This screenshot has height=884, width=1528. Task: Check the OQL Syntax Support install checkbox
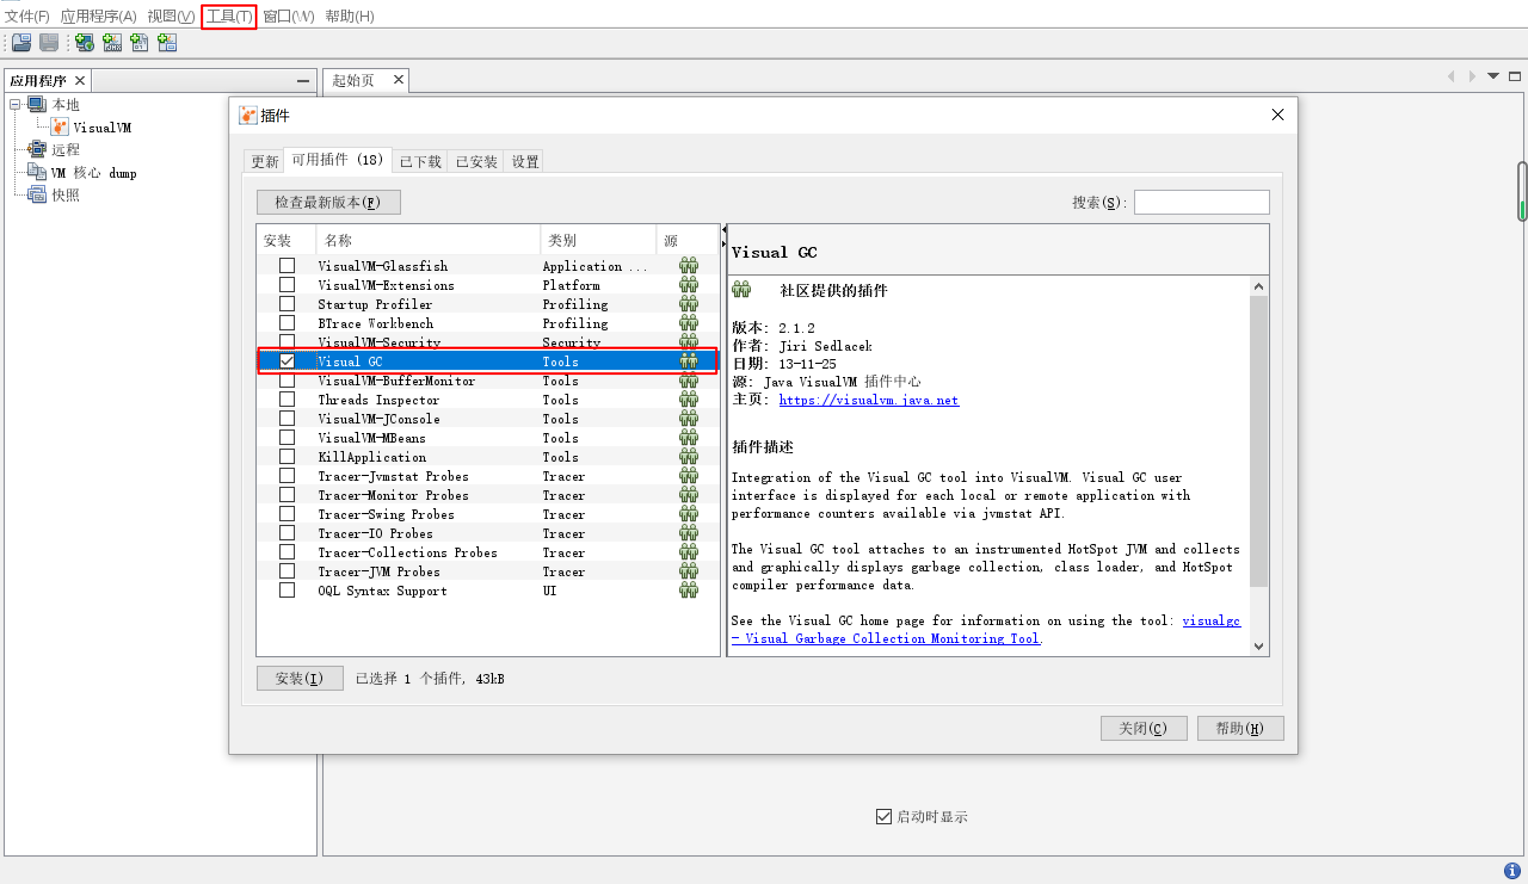click(x=287, y=590)
